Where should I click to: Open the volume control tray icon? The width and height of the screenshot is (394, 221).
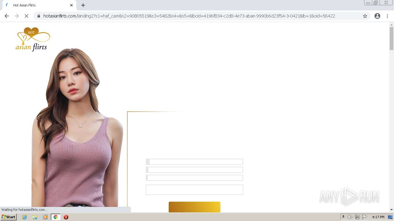pyautogui.click(x=350, y=217)
